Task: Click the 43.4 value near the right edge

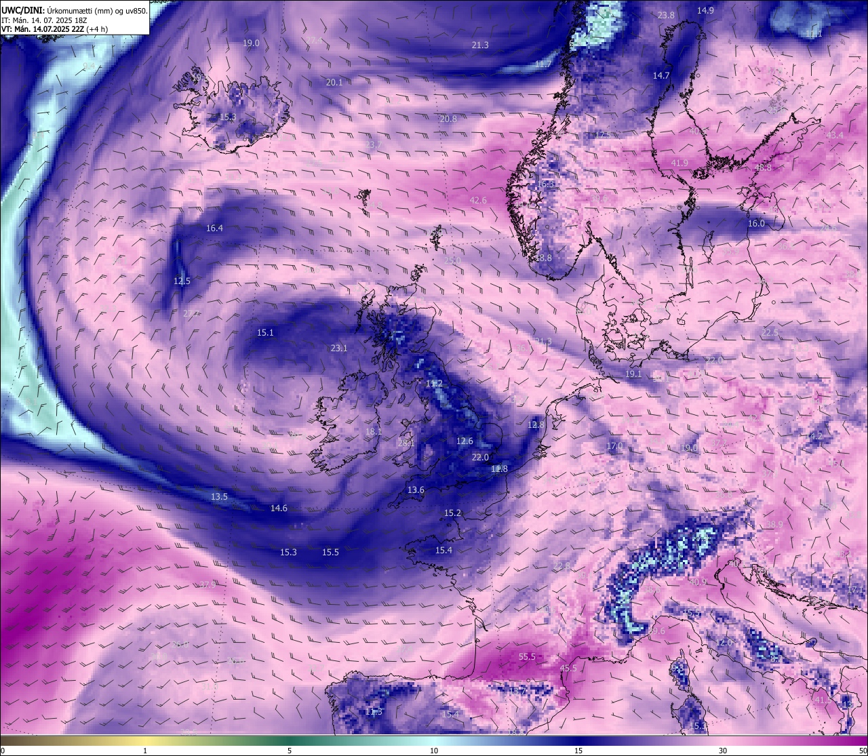Action: 835,136
